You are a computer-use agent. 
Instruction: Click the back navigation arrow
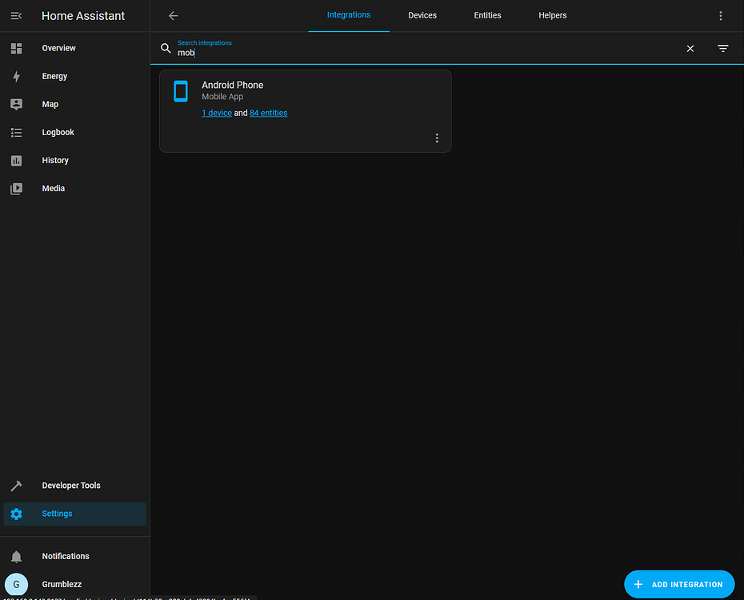tap(173, 15)
